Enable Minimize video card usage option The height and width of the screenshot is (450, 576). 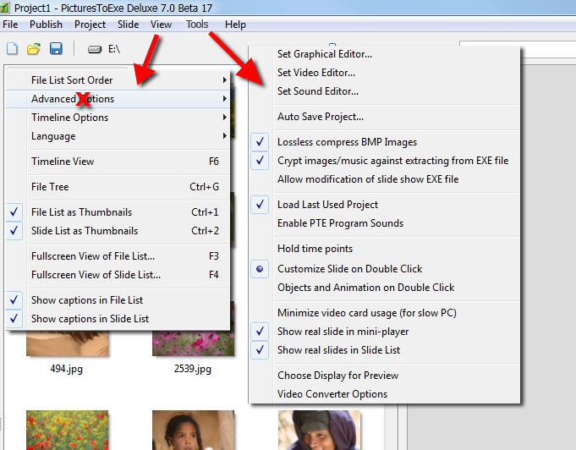[x=384, y=313]
